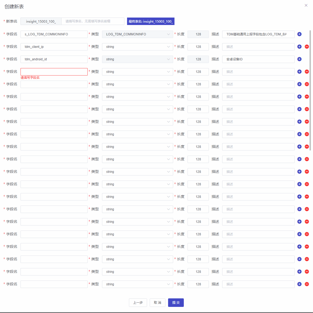Expand the 类型 dropdown for tdm_android_id
The image size is (313, 313).
137,59
